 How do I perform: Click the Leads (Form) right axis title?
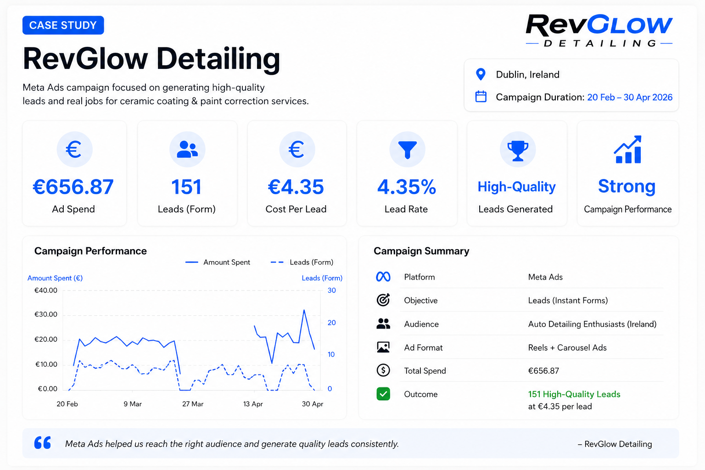point(322,278)
